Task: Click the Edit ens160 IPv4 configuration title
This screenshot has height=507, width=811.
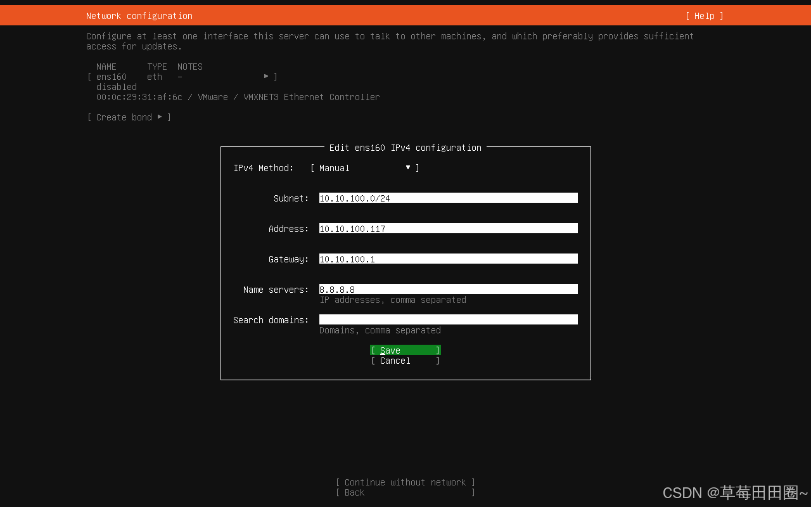Action: point(405,148)
